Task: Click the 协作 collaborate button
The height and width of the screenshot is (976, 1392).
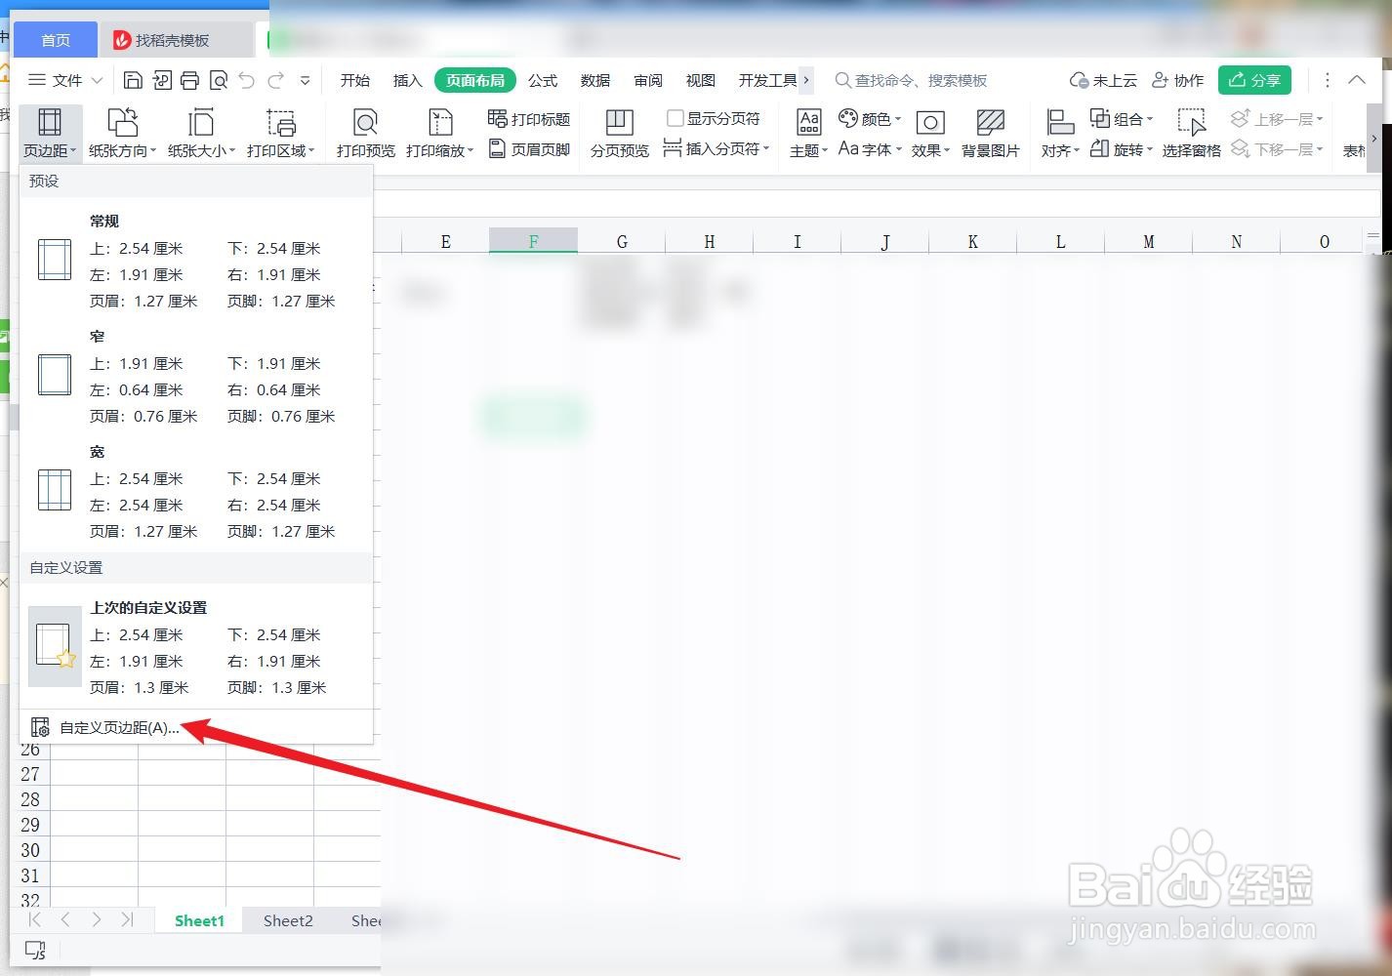Action: (1178, 80)
